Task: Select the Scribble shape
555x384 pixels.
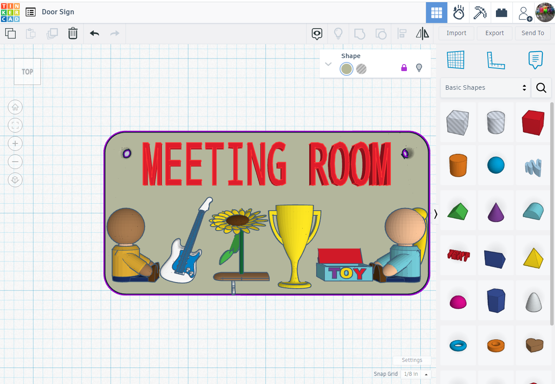Action: point(533,167)
